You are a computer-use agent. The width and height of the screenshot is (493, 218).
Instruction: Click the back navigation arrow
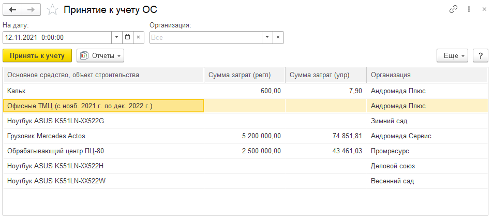click(12, 9)
